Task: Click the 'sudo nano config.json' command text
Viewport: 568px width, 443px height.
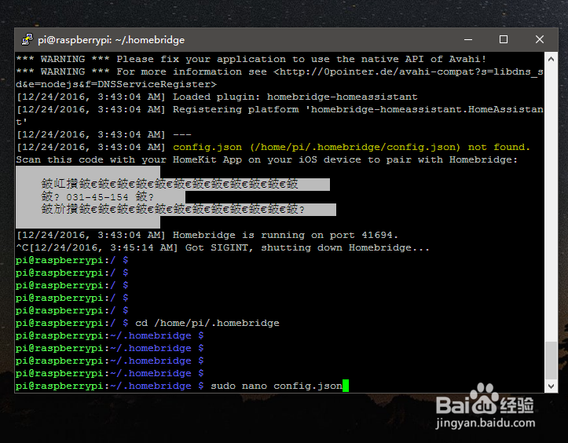Action: coord(277,386)
